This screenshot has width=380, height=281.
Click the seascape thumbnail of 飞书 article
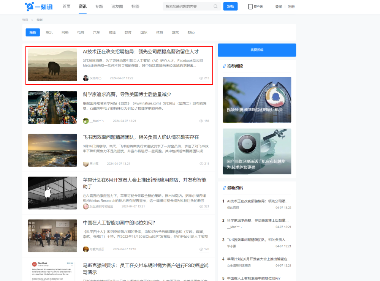pos(52,150)
